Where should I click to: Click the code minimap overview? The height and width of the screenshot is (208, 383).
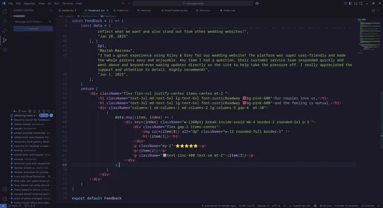click(369, 36)
